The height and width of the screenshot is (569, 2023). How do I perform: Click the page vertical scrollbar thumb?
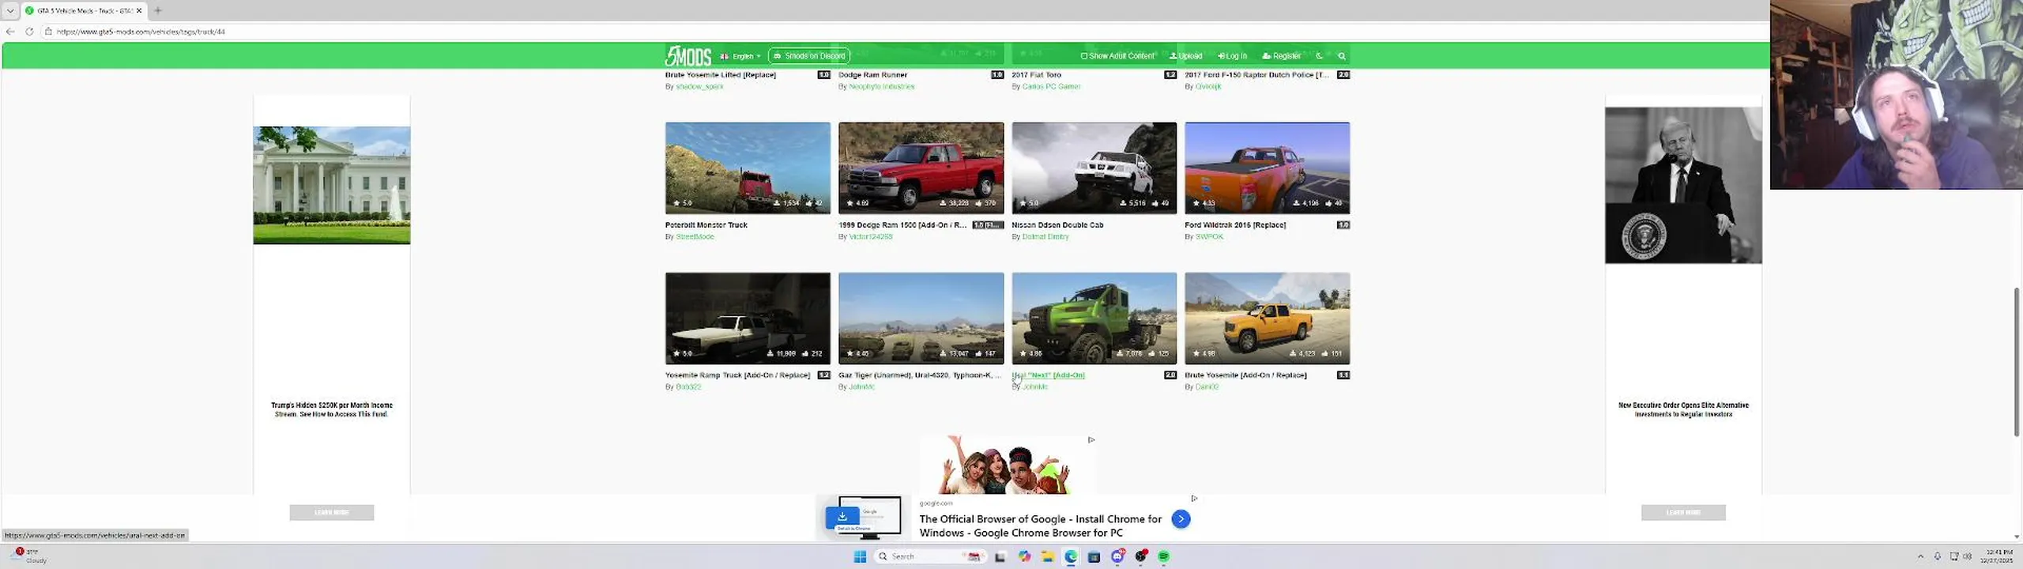pos(2016,362)
